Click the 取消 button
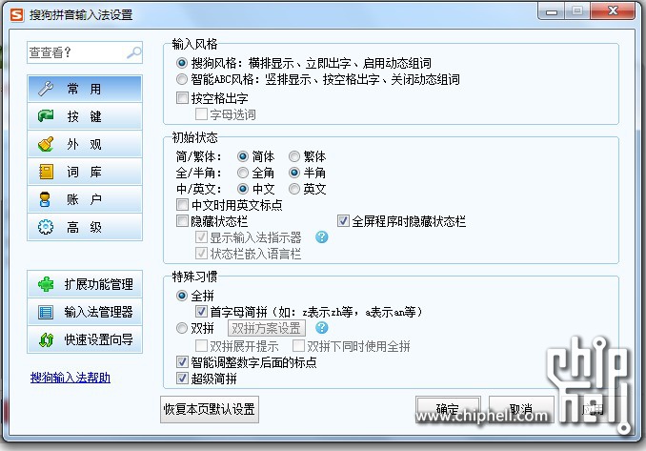 pos(521,409)
